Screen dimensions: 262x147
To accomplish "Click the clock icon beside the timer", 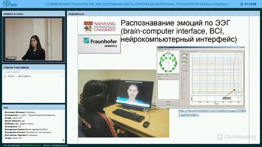I will [242, 4].
